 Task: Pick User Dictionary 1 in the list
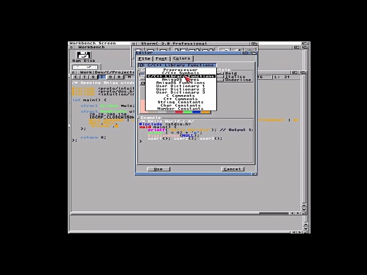click(x=181, y=86)
